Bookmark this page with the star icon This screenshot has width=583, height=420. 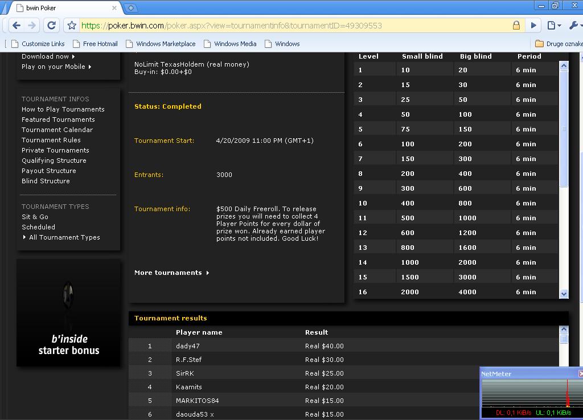coord(72,25)
